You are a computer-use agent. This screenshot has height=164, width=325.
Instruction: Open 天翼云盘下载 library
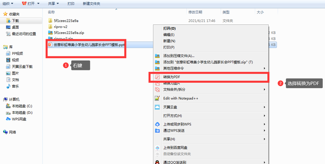[22, 66]
